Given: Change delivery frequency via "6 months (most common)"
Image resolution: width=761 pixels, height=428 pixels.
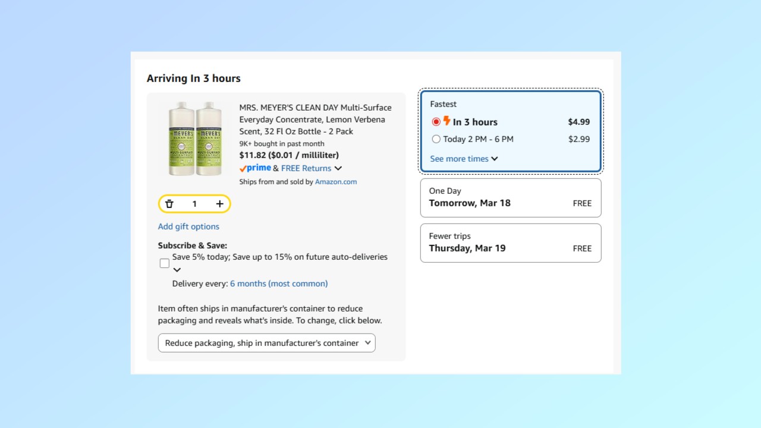Looking at the screenshot, I should [x=278, y=284].
